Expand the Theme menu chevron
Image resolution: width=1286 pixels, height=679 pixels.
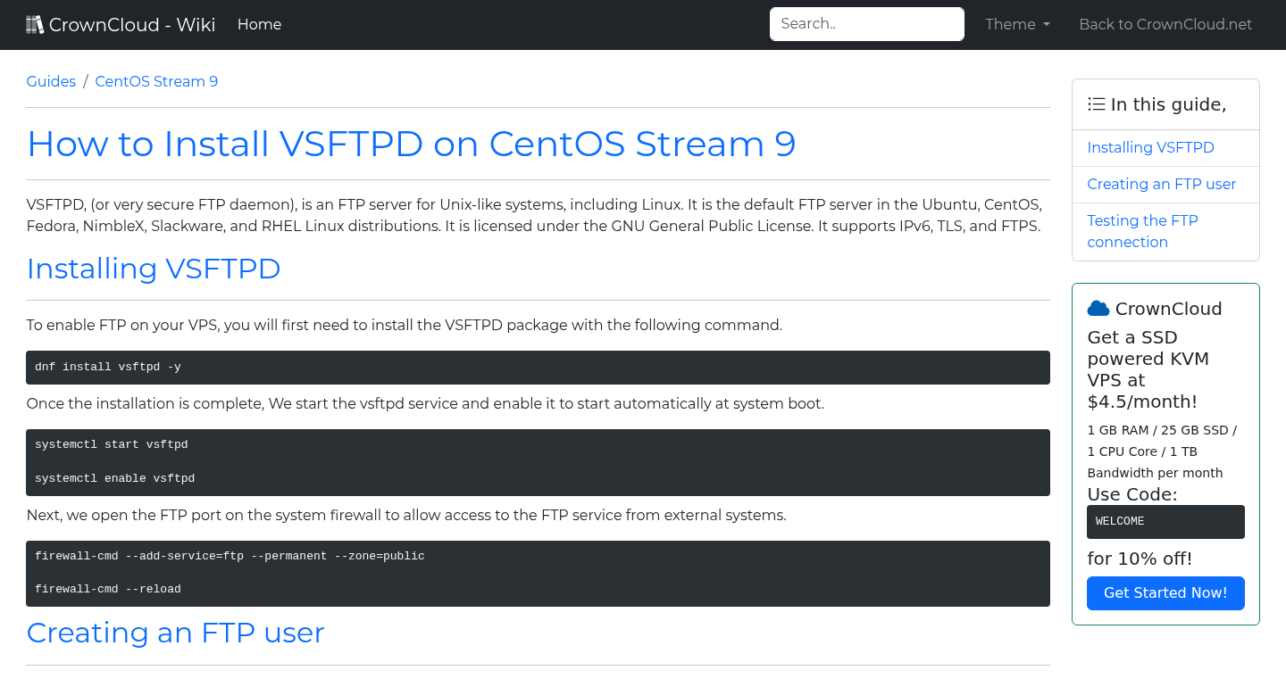(x=1048, y=26)
